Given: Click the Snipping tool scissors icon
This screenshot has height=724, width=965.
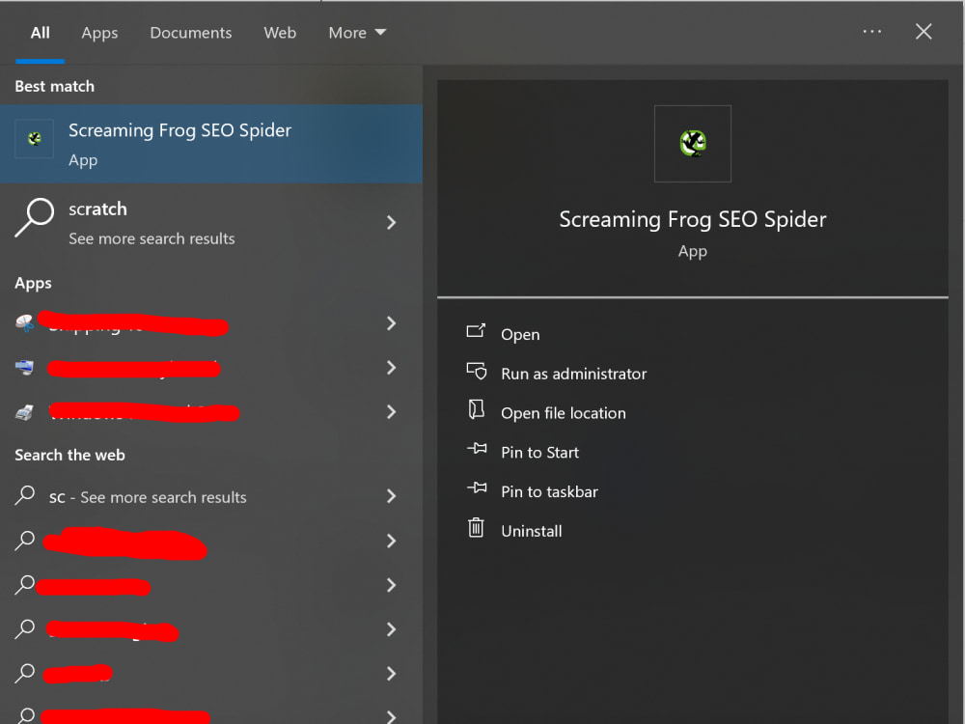Looking at the screenshot, I should tap(25, 322).
